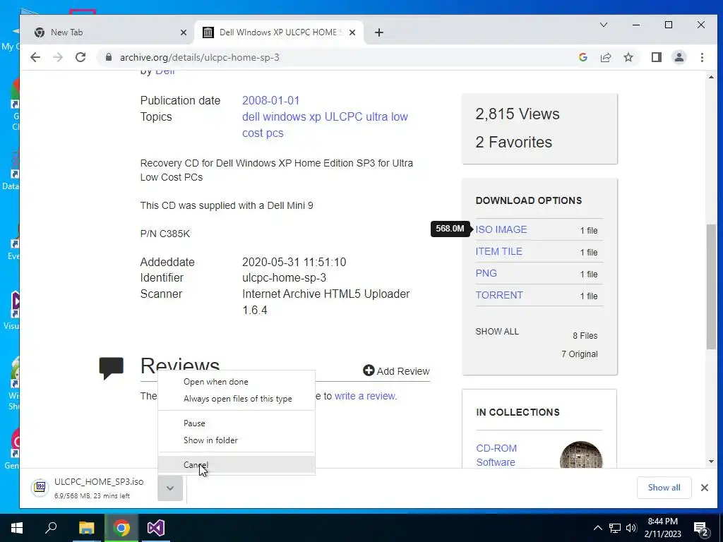Show hidden system tray icons
The width and height of the screenshot is (723, 542).
point(597,528)
